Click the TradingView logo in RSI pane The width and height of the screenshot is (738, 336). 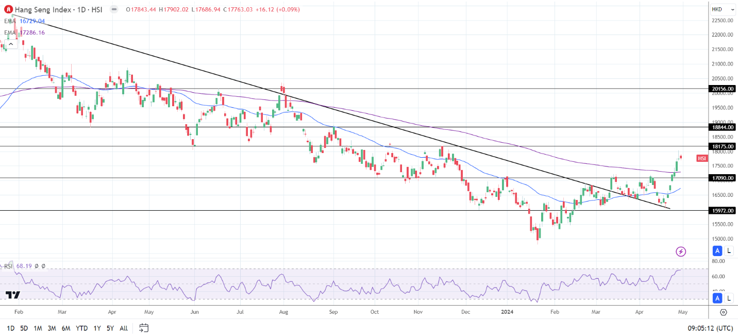click(13, 295)
